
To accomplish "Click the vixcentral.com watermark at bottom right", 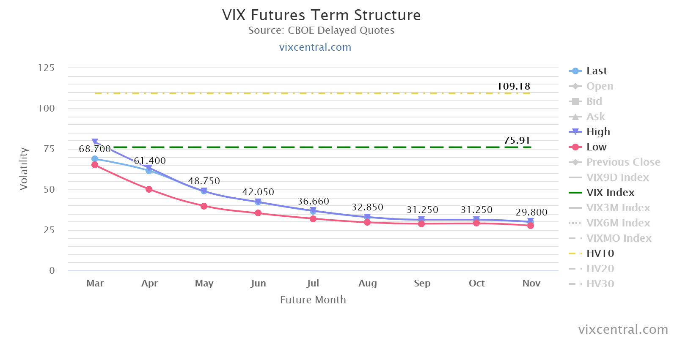I will pos(623,330).
